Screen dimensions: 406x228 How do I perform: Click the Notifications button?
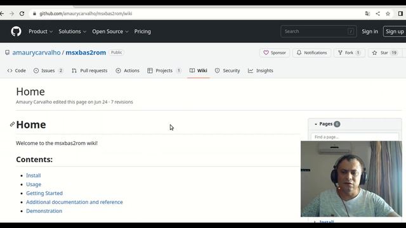311,53
